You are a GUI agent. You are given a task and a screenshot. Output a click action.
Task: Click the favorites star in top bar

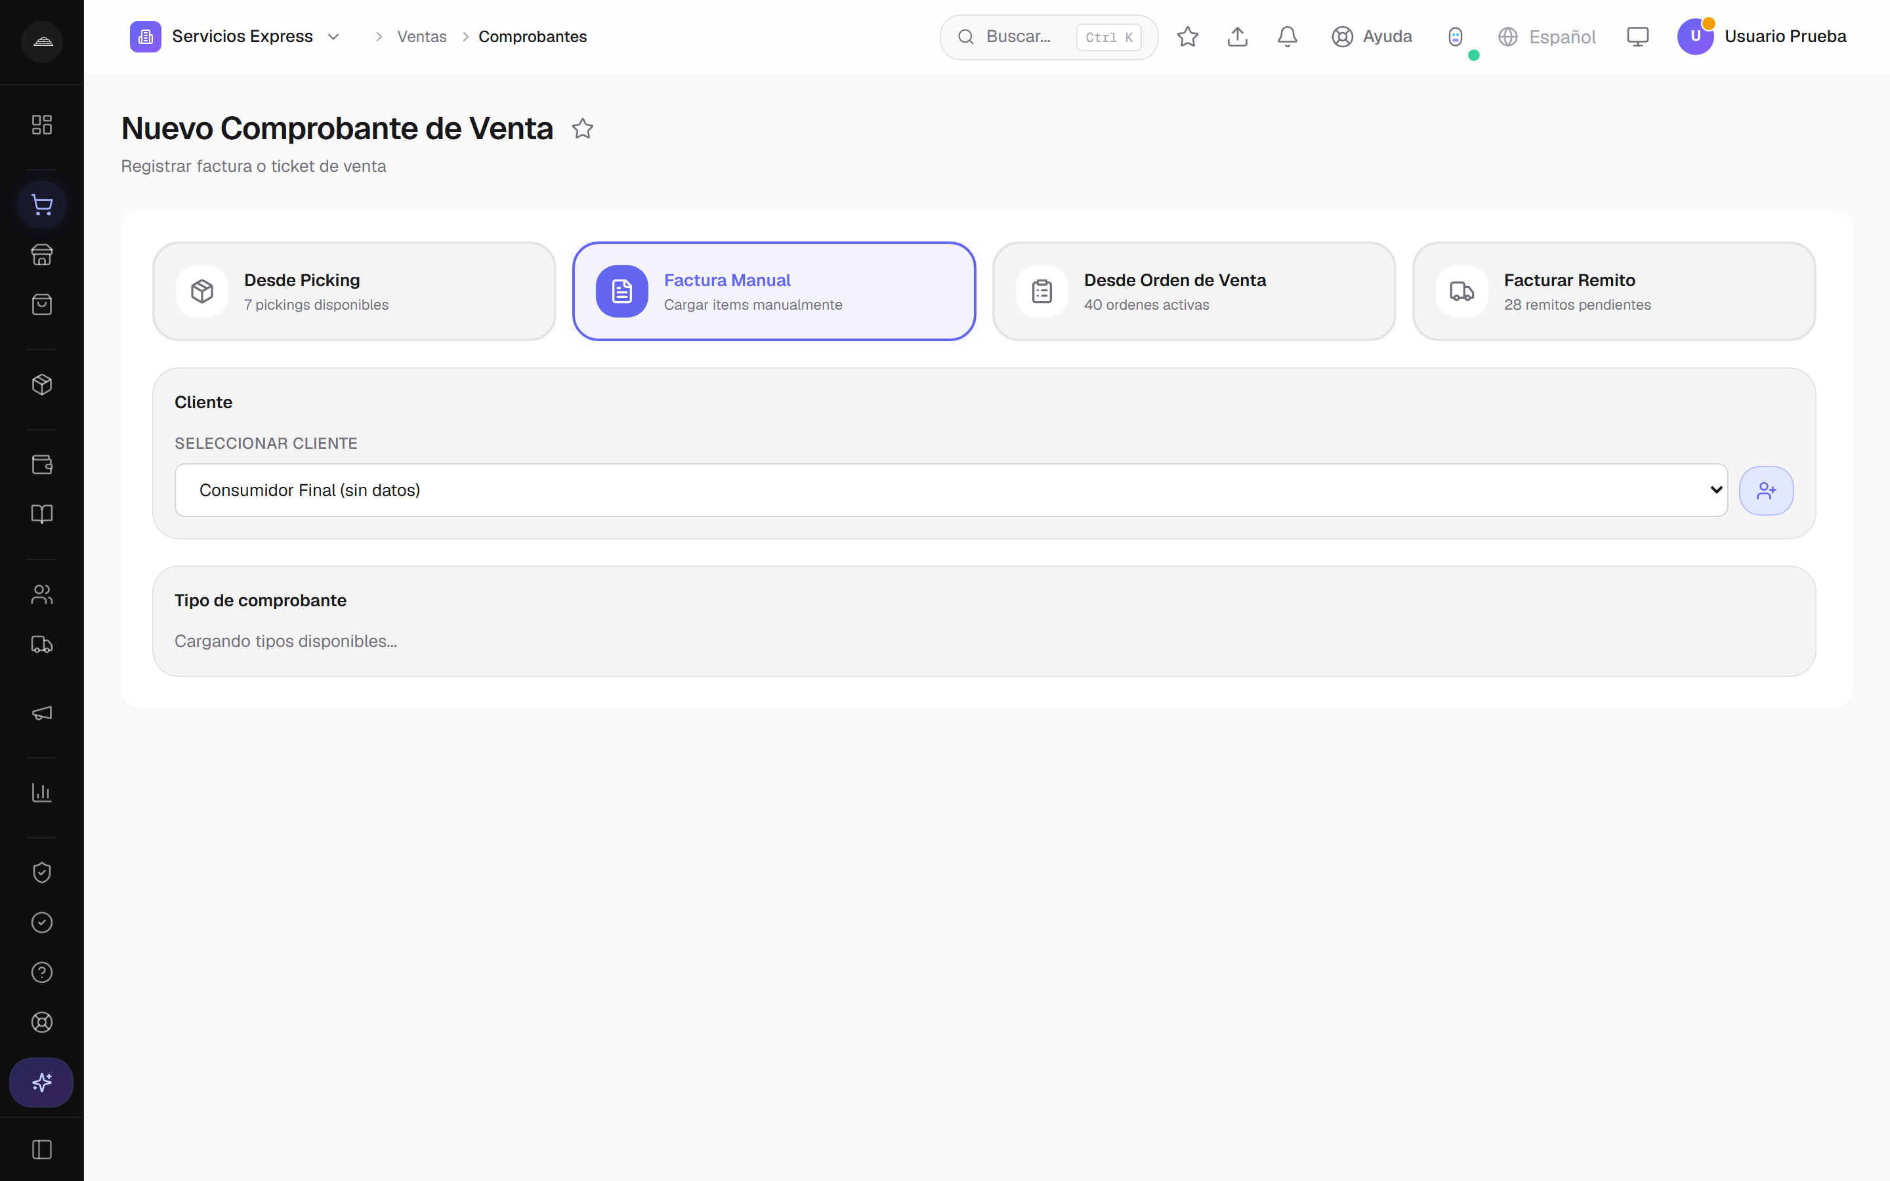1188,37
